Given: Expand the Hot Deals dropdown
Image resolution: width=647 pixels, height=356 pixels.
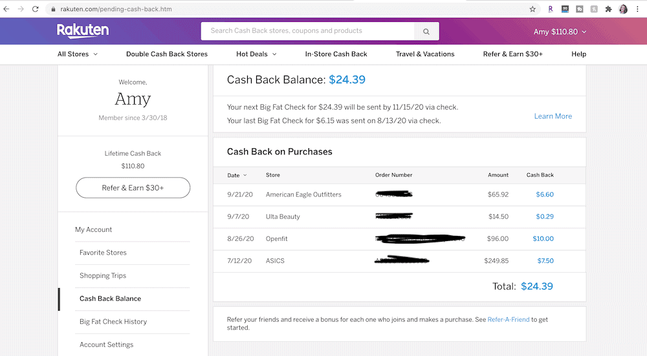Looking at the screenshot, I should [x=256, y=54].
